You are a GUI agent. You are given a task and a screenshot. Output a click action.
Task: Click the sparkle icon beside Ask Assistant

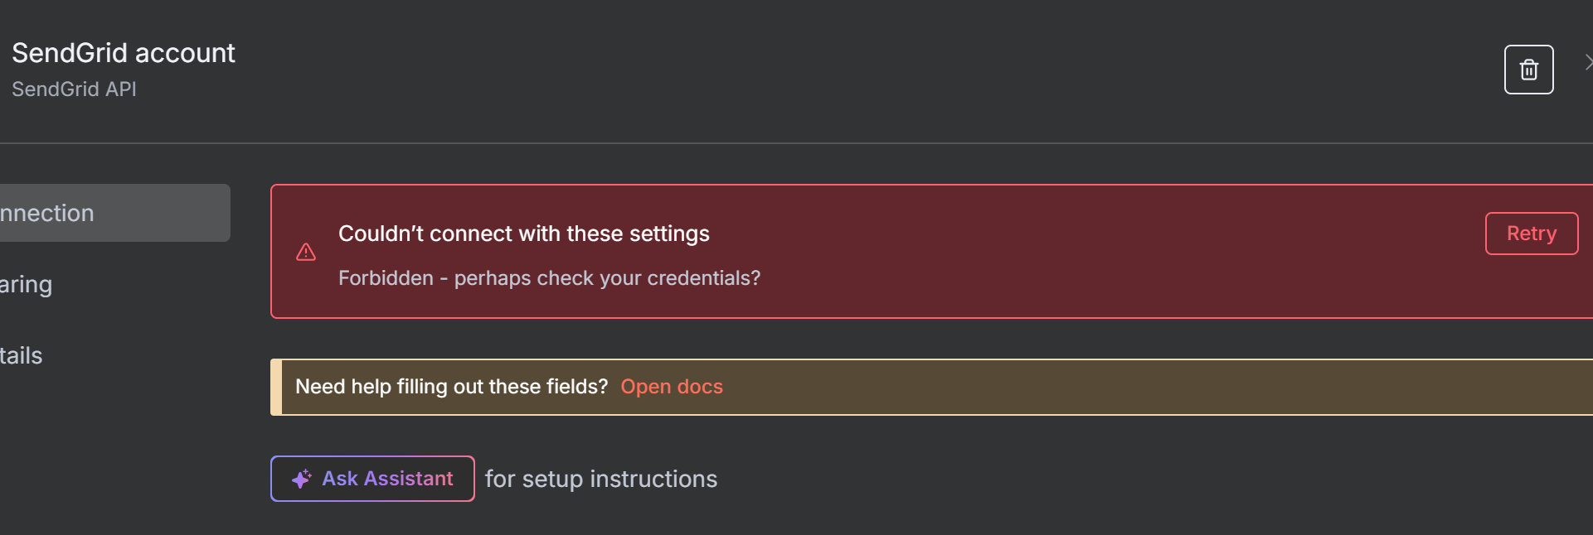[x=301, y=479]
